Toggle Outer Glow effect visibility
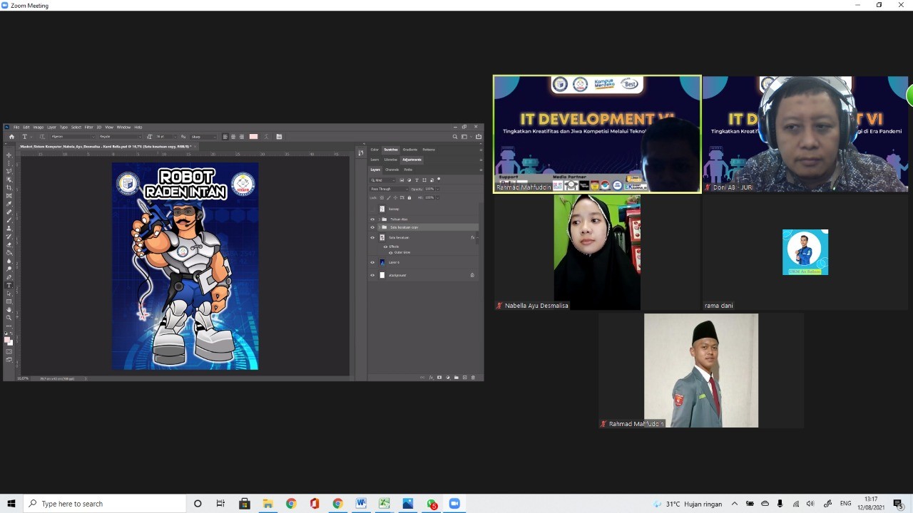This screenshot has width=913, height=513. (x=391, y=253)
